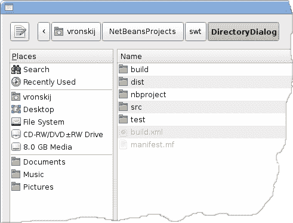Go to the vronskij home path button
293x223 pixels.
(x=76, y=32)
